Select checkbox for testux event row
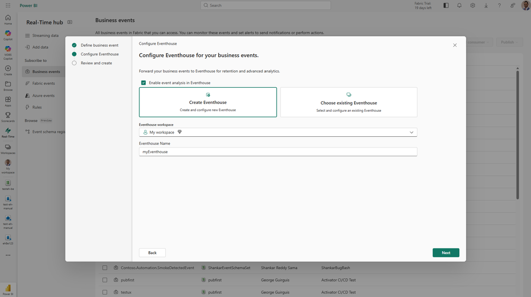 click(105, 292)
